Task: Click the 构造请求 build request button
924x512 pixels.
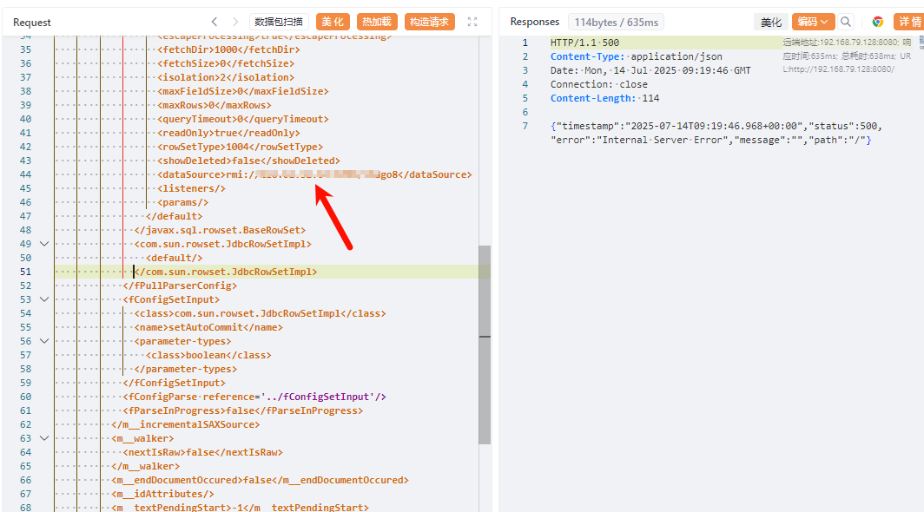Action: point(430,22)
